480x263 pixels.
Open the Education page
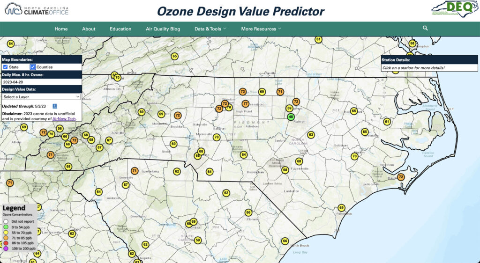click(120, 29)
